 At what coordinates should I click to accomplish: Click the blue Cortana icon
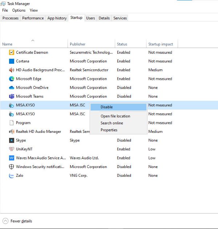click(x=12, y=61)
